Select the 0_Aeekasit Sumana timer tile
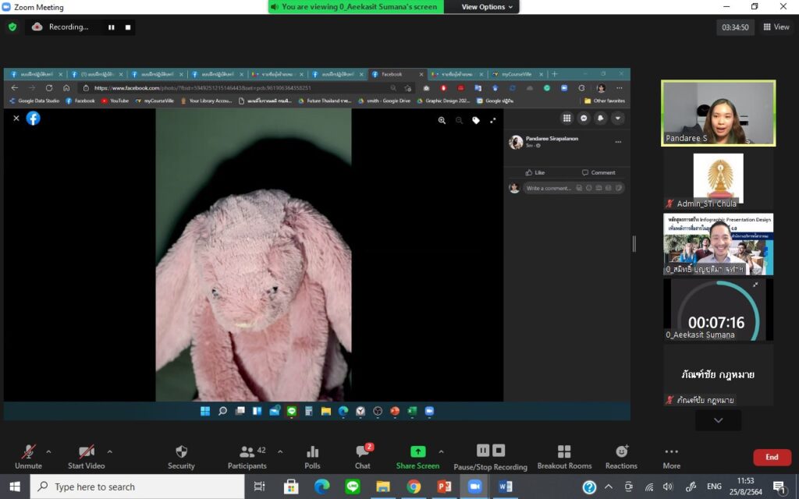The height and width of the screenshot is (499, 799). pyautogui.click(x=719, y=310)
